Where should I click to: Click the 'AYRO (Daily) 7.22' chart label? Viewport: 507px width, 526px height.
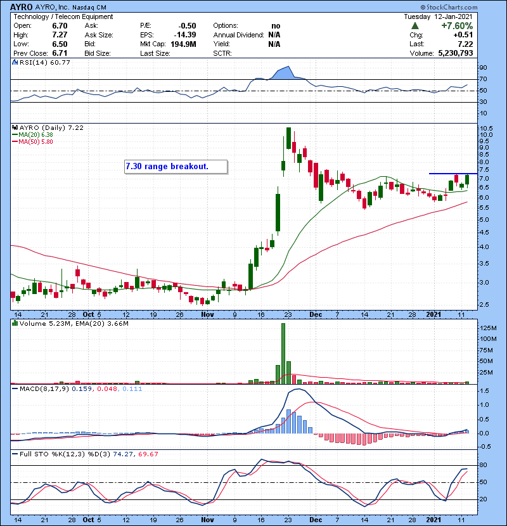(51, 127)
